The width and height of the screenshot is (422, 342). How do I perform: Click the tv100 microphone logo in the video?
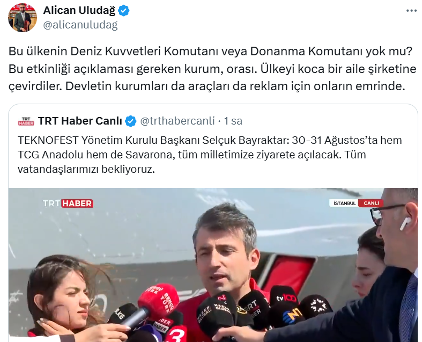tap(286, 297)
